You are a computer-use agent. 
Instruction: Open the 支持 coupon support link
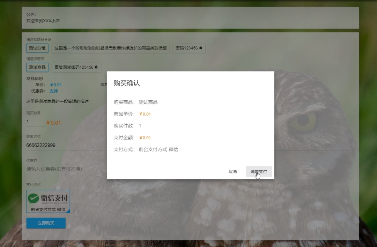click(54, 91)
